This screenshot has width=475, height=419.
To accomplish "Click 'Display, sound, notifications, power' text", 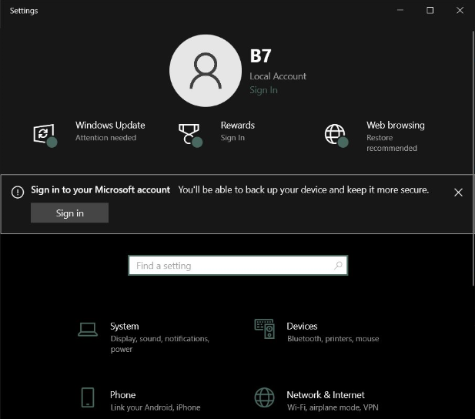I will pos(160,344).
